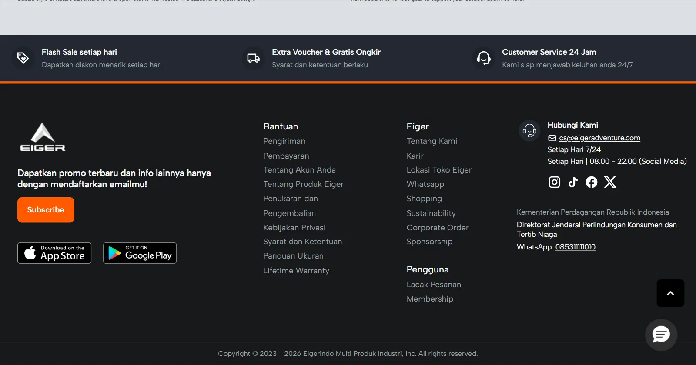
Task: View Tentang Produk Eiger
Action: [x=303, y=184]
